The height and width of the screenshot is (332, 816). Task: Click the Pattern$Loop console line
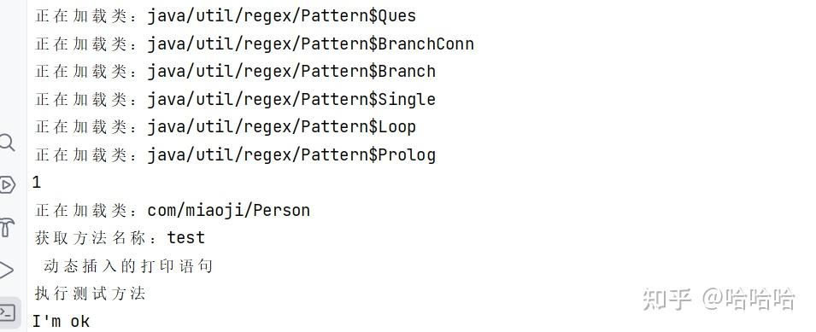pyautogui.click(x=226, y=127)
